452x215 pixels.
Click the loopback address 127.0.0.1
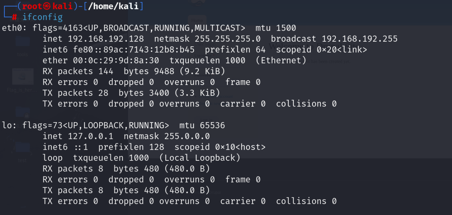91,136
